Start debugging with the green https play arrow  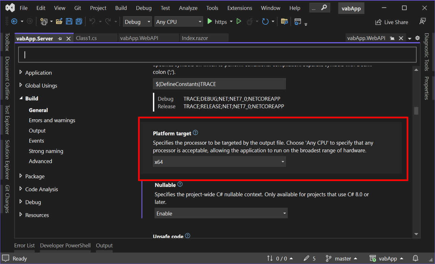pyautogui.click(x=210, y=22)
